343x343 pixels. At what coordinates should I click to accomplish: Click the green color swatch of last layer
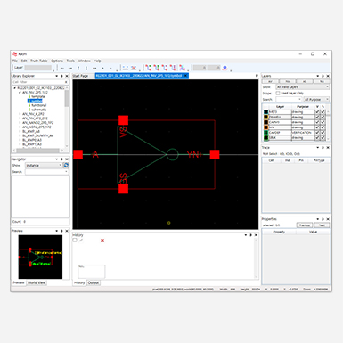pos(266,138)
